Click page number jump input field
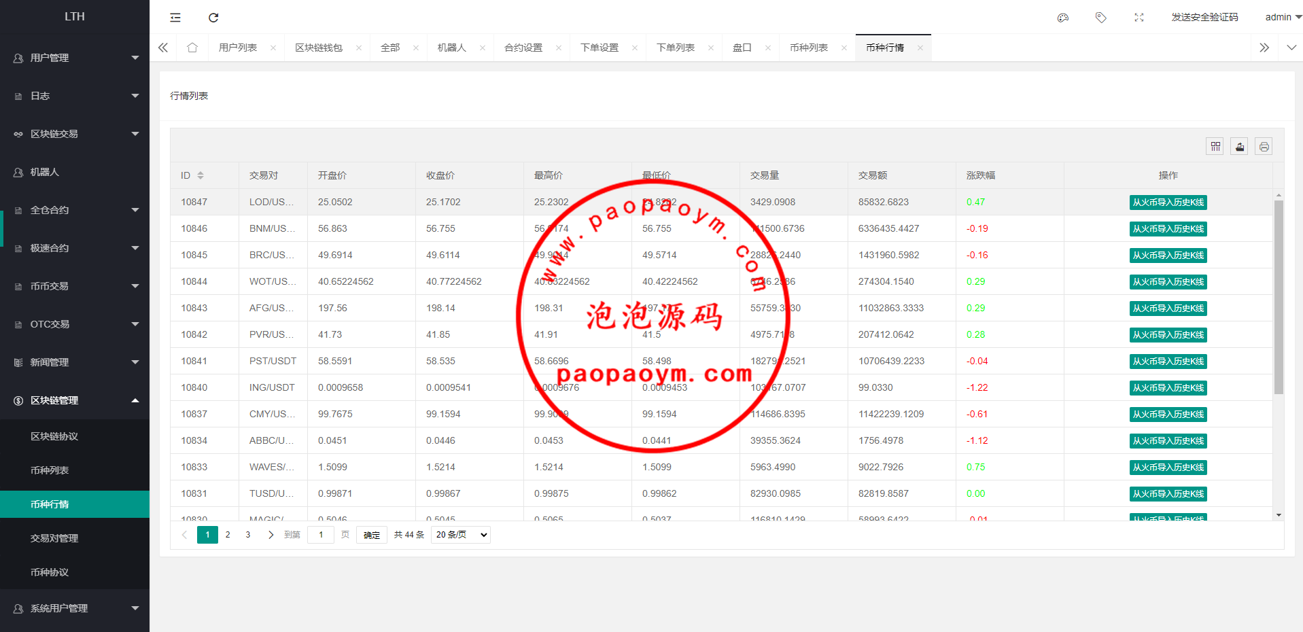1303x632 pixels. 321,535
